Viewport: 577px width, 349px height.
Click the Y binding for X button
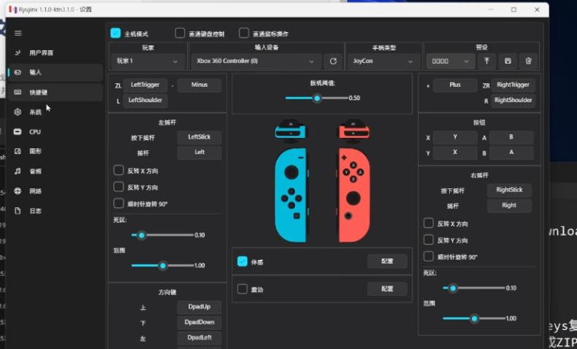(x=455, y=137)
